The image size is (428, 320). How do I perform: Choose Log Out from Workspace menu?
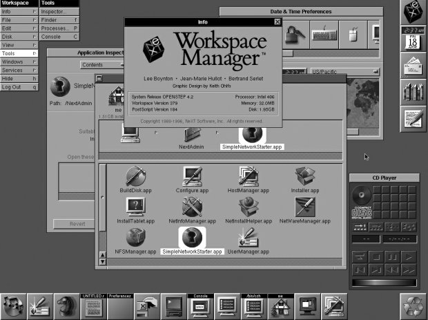(x=19, y=87)
